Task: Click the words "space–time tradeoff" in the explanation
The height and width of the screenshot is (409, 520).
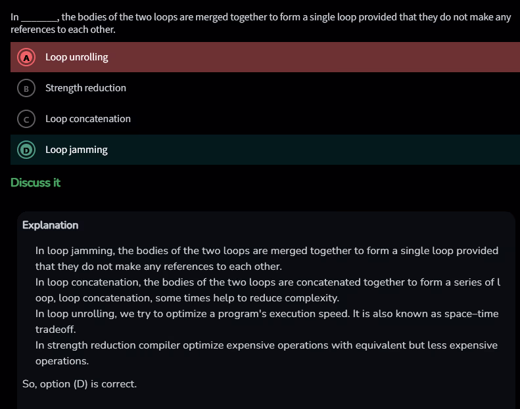Action: coord(475,314)
